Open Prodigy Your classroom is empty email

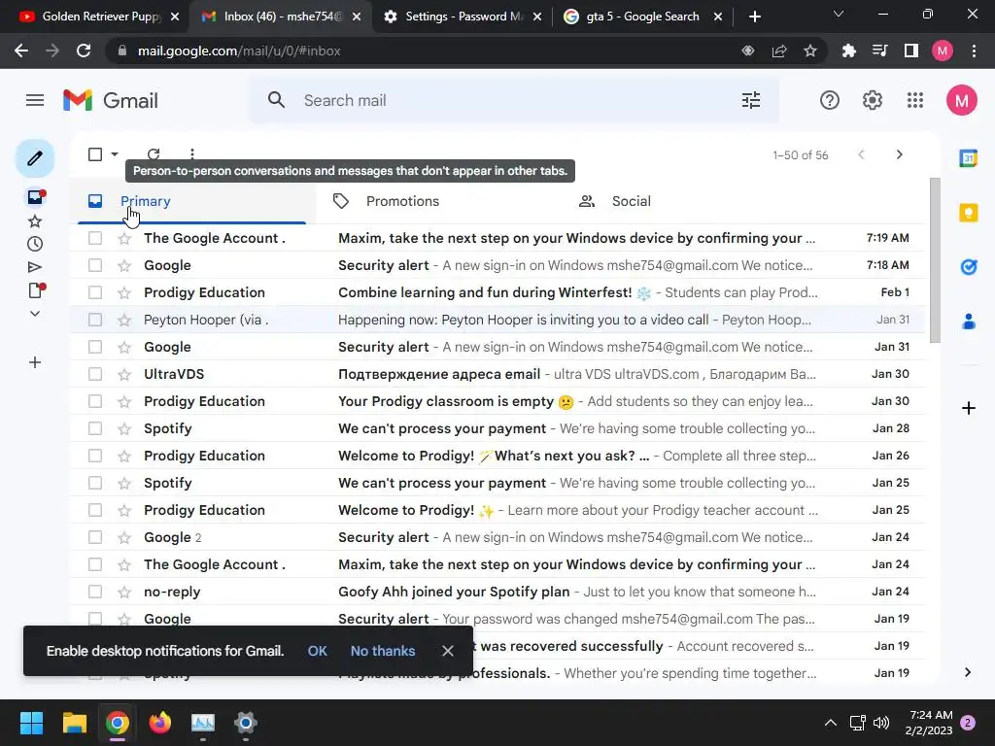497,401
